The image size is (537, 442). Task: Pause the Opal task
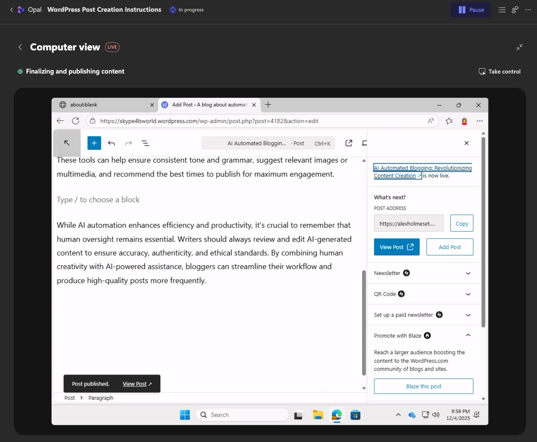(x=471, y=10)
